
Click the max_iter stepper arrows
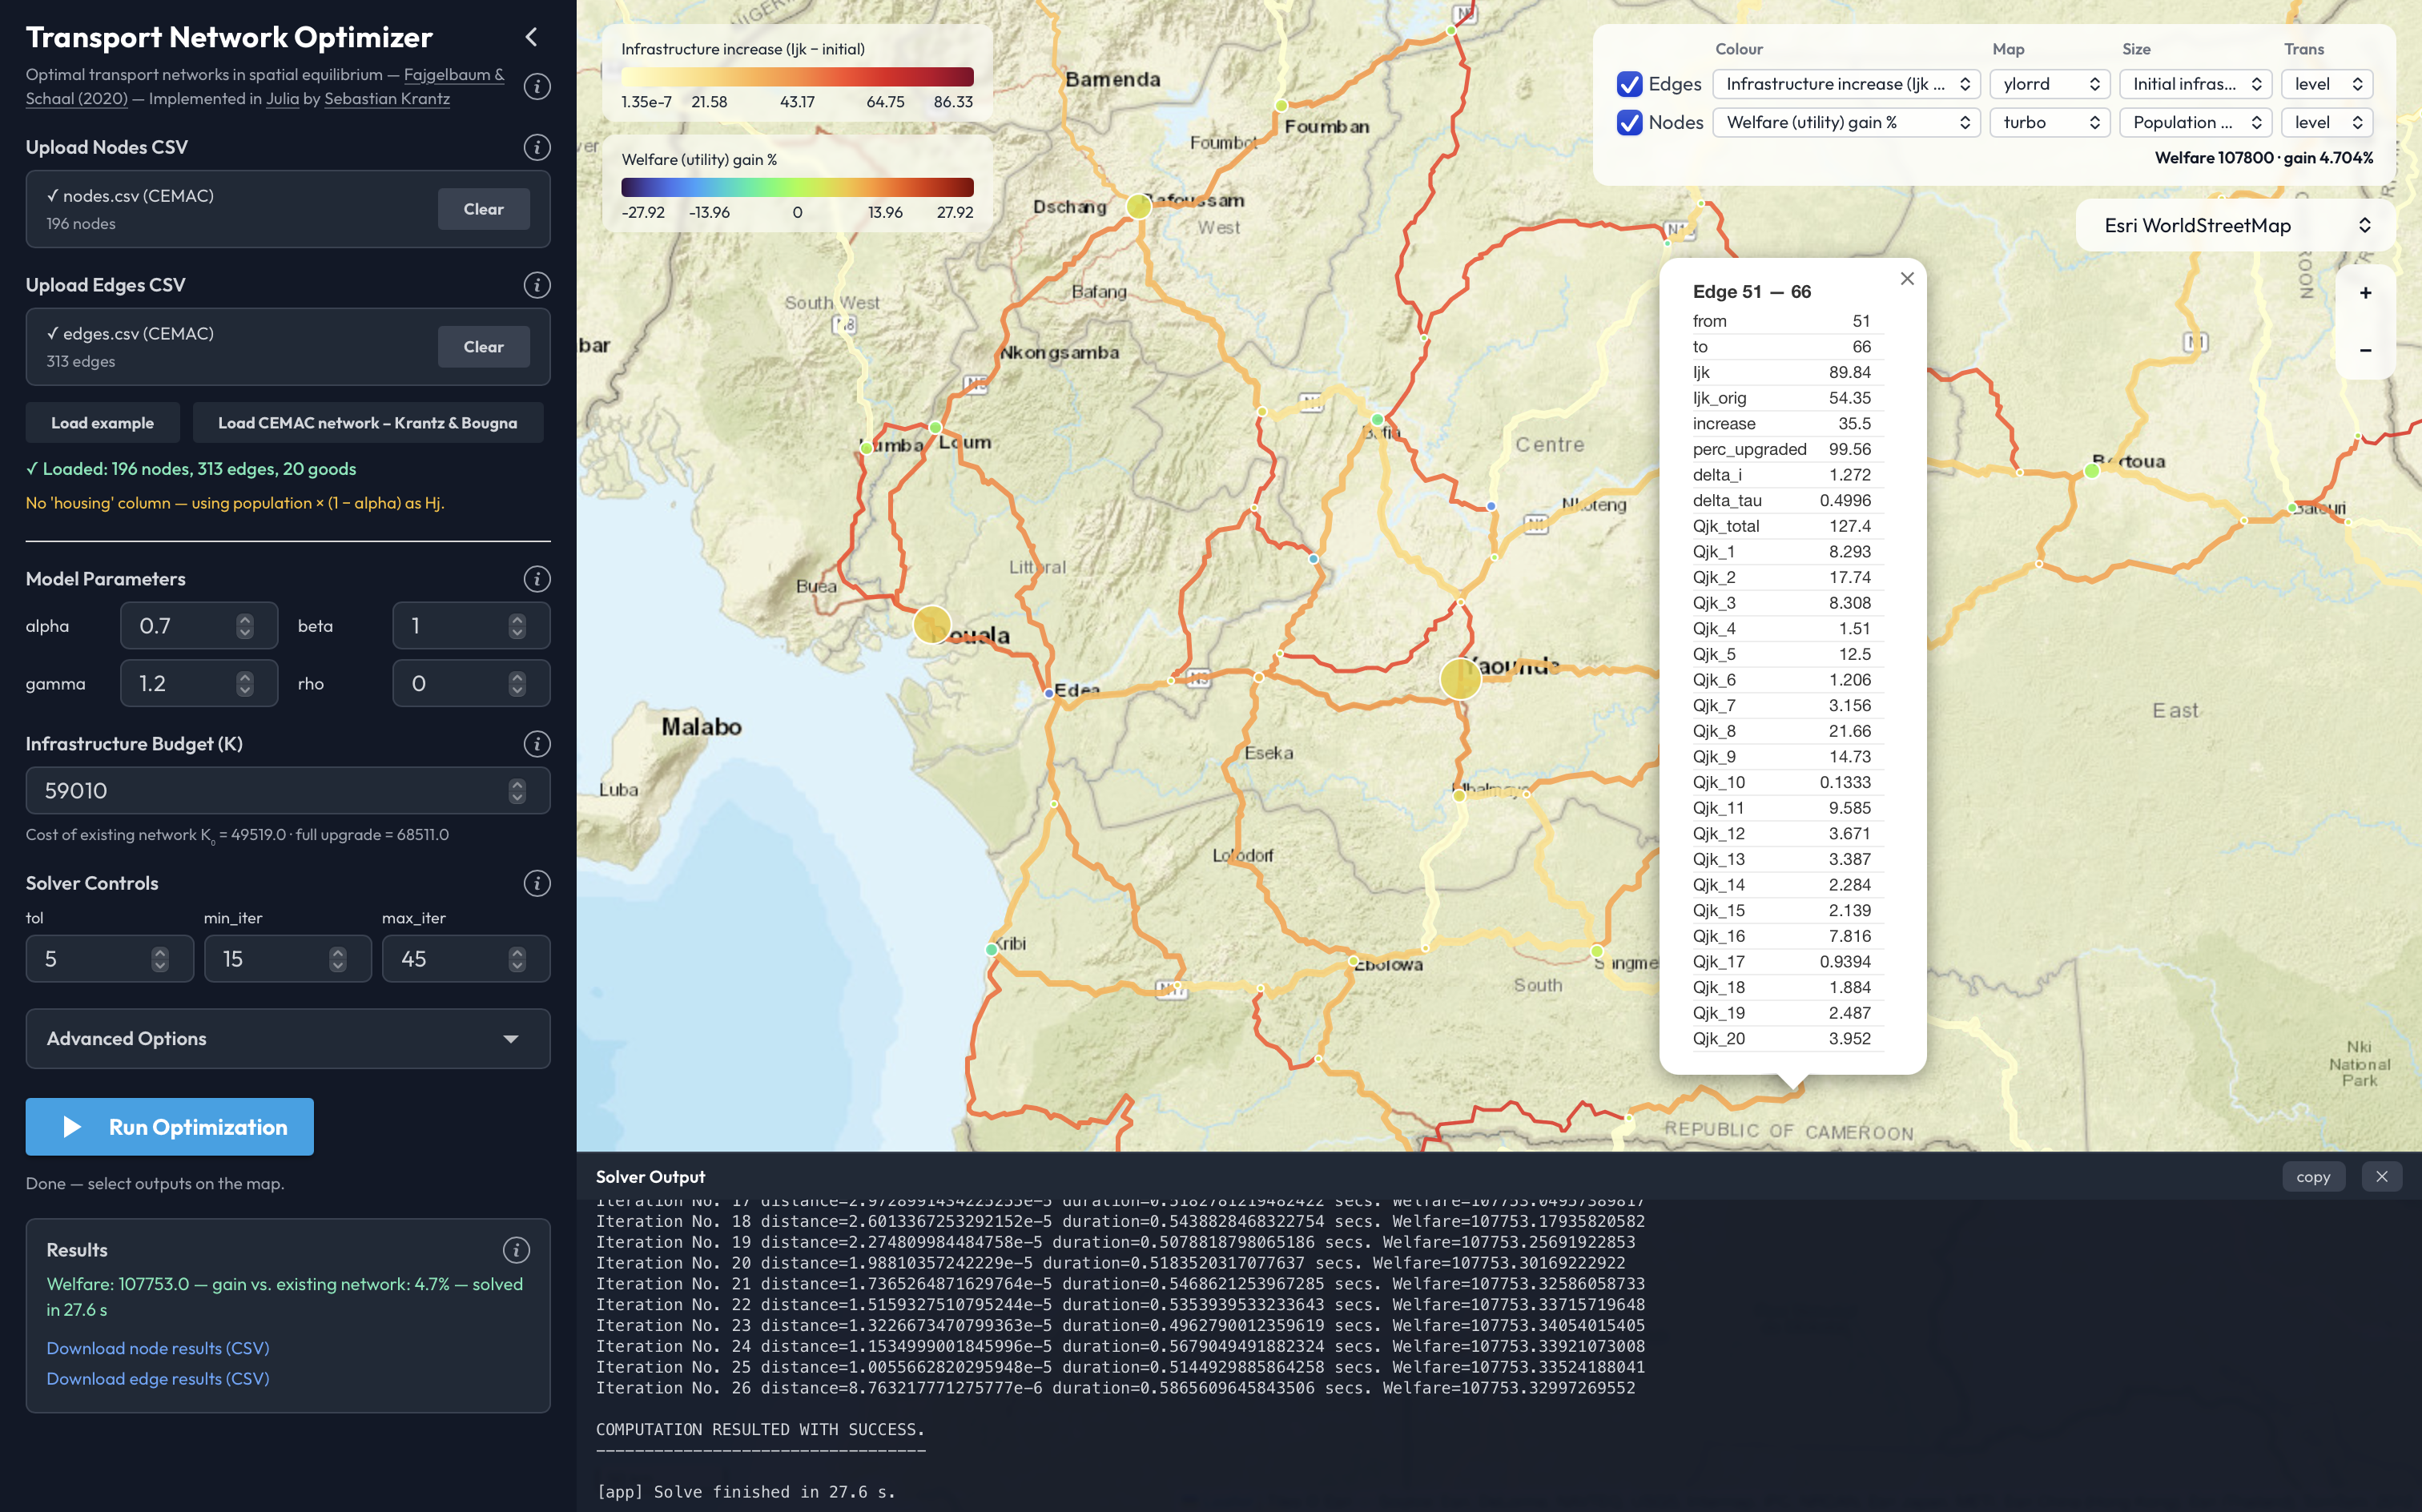pyautogui.click(x=517, y=959)
